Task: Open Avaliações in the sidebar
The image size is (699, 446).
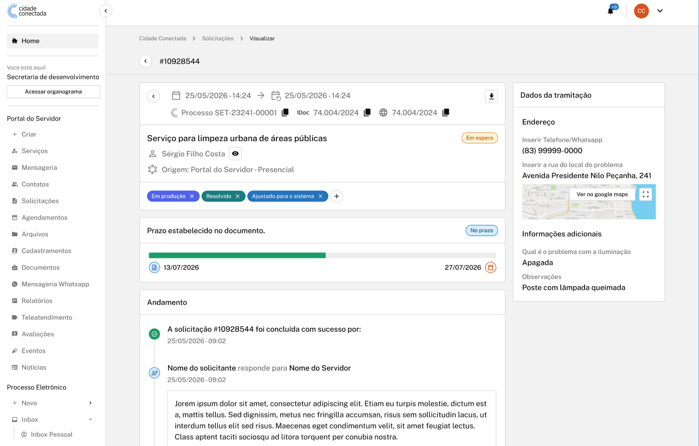Action: pyautogui.click(x=37, y=334)
